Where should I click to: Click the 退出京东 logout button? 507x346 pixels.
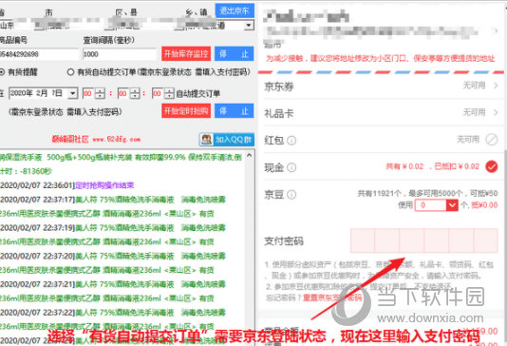pos(235,10)
